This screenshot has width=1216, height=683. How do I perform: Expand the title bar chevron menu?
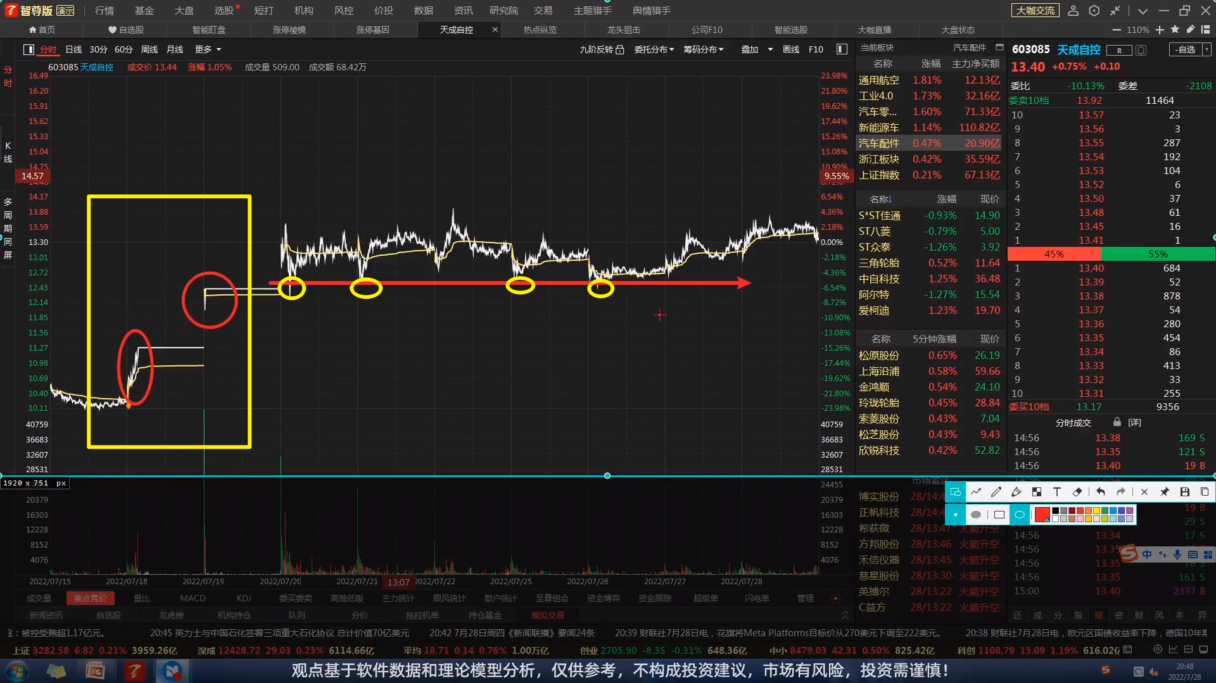tap(1143, 11)
